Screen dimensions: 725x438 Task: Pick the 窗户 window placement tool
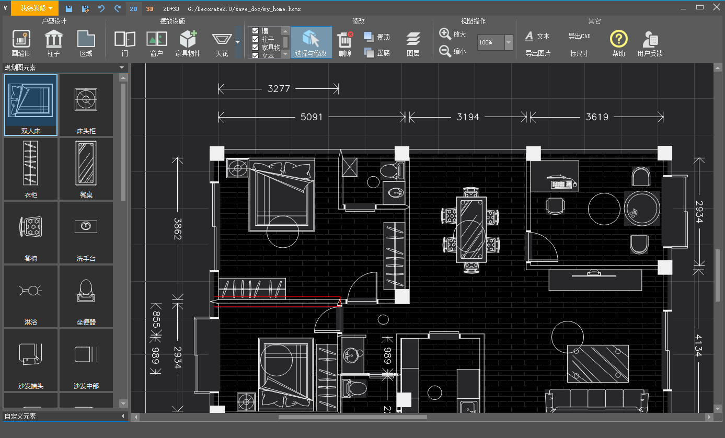pyautogui.click(x=157, y=40)
